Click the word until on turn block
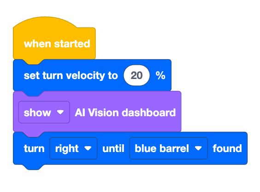The height and width of the screenshot is (192, 260). [113, 148]
